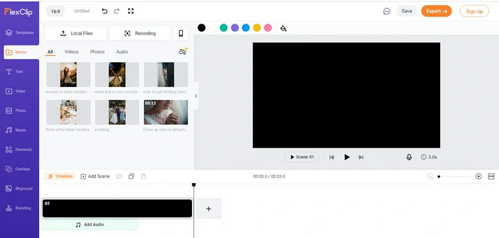Select the Media sidebar section
The height and width of the screenshot is (238, 499).
click(x=21, y=52)
